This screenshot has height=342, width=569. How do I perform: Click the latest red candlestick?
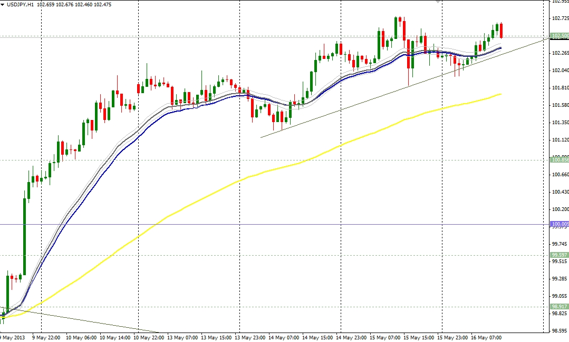coord(501,31)
